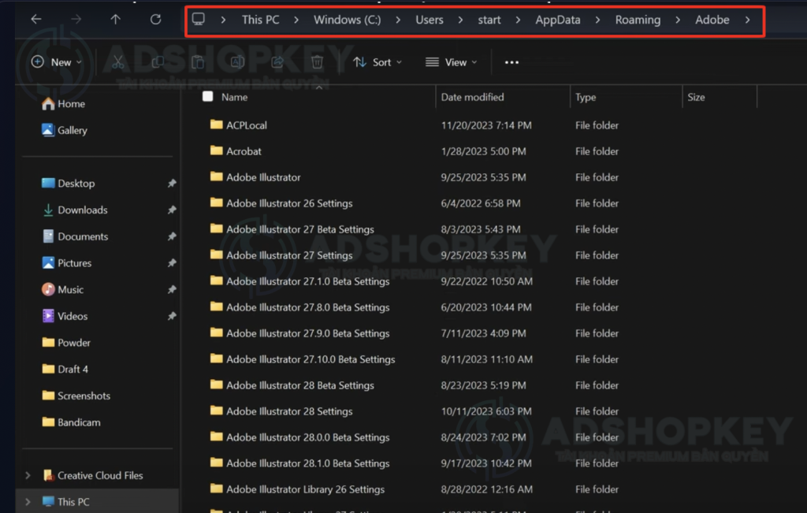Click the Cut scissors icon
Viewport: 807px width, 513px height.
point(118,62)
